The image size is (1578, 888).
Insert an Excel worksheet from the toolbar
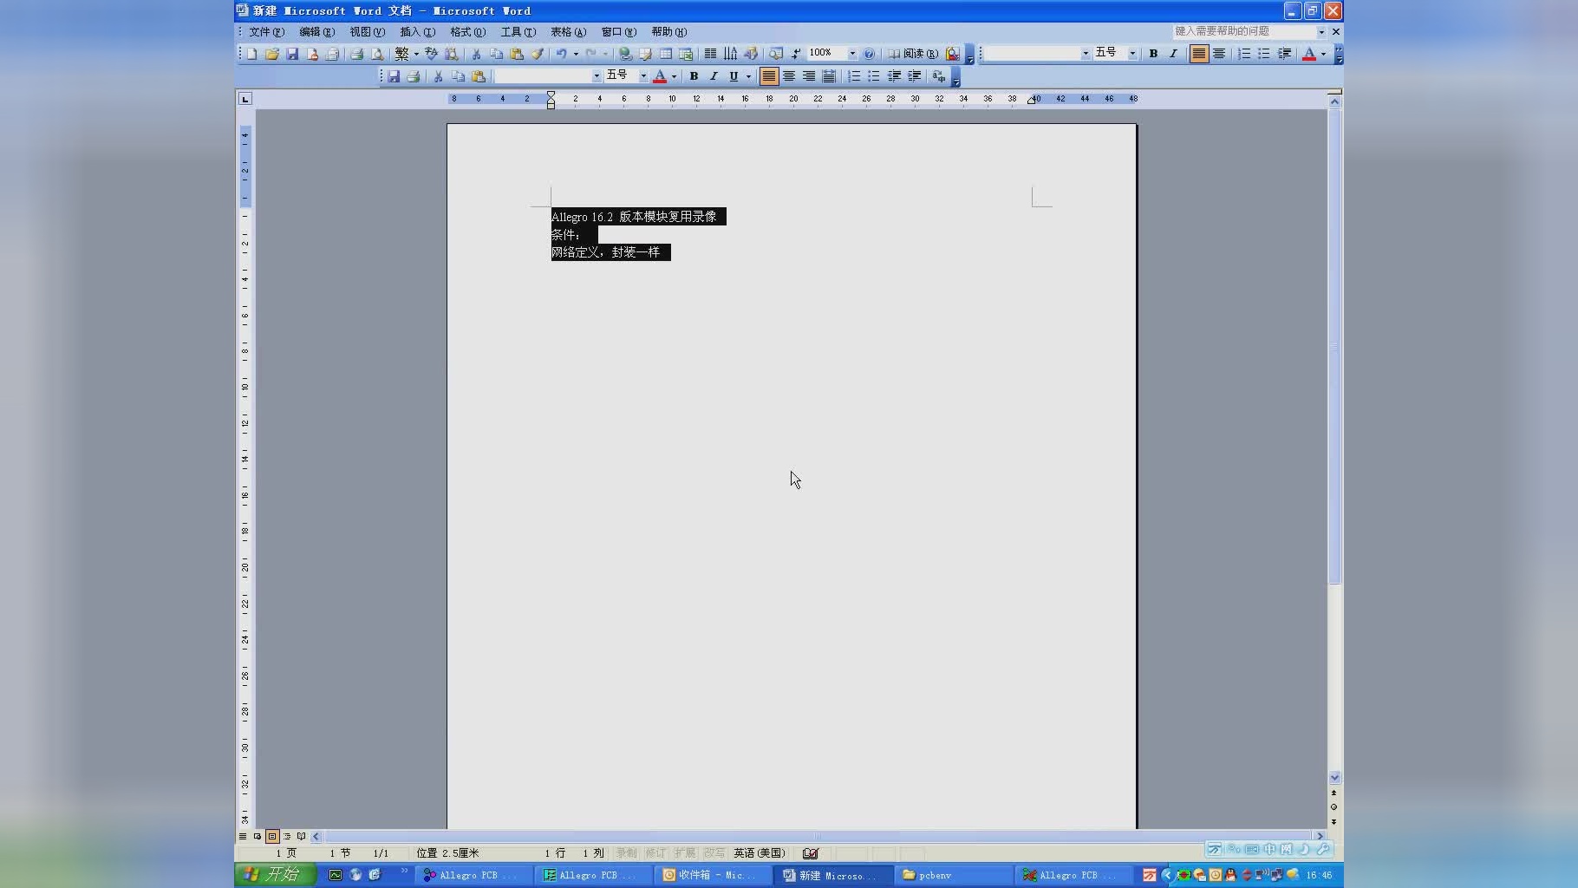point(686,54)
